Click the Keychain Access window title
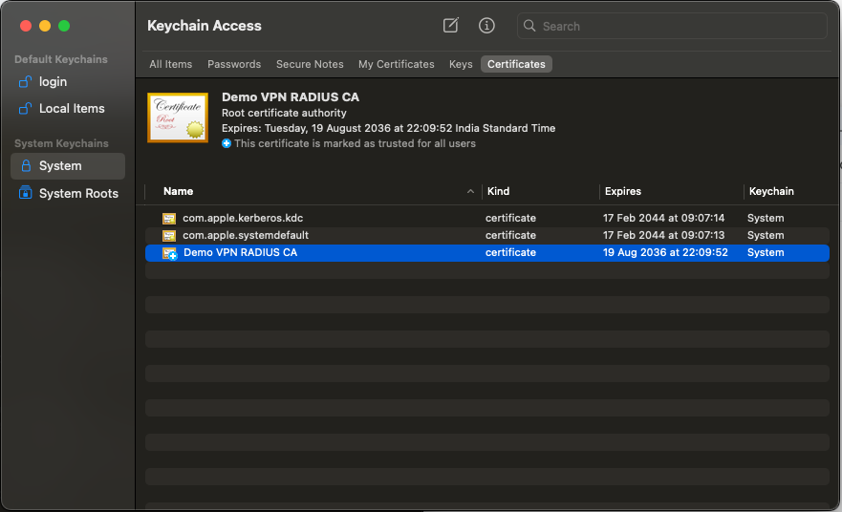 pos(205,26)
